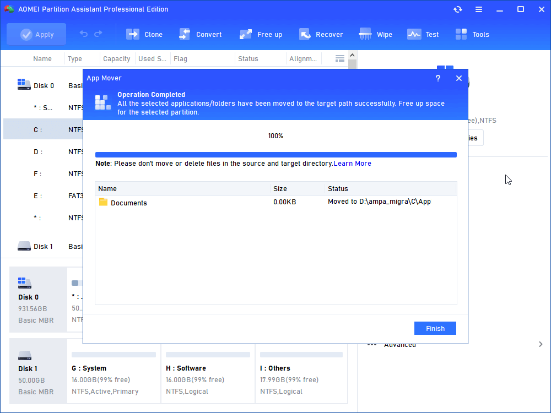The height and width of the screenshot is (413, 551).
Task: Close the App Mover dialog
Action: [458, 78]
